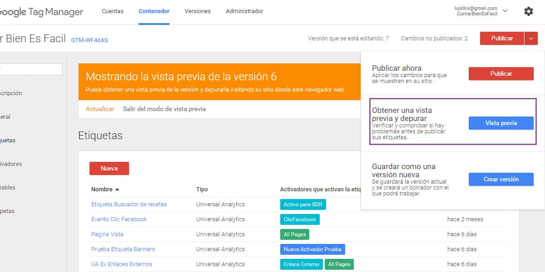Click the Enlace Externo trigger chip
Screen dimensions: 545x272
coord(301,264)
